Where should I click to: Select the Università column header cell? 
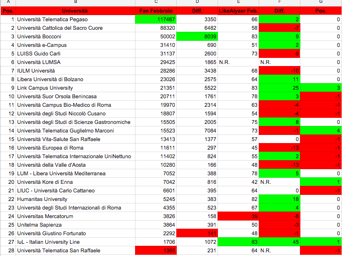click(x=76, y=11)
